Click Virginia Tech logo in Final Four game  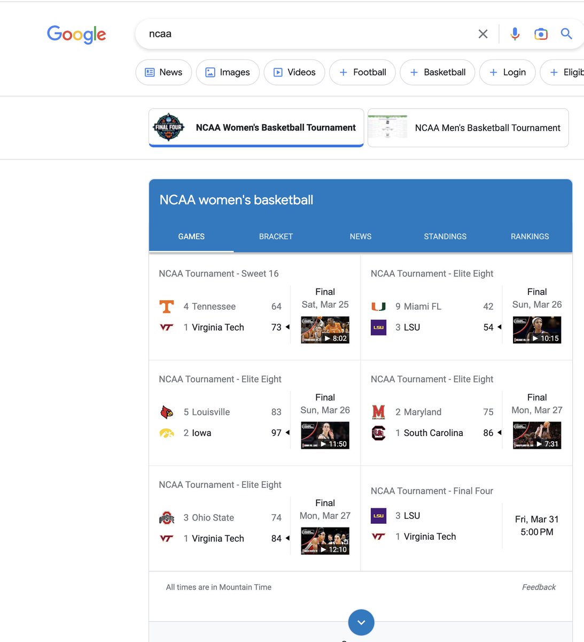tap(378, 537)
